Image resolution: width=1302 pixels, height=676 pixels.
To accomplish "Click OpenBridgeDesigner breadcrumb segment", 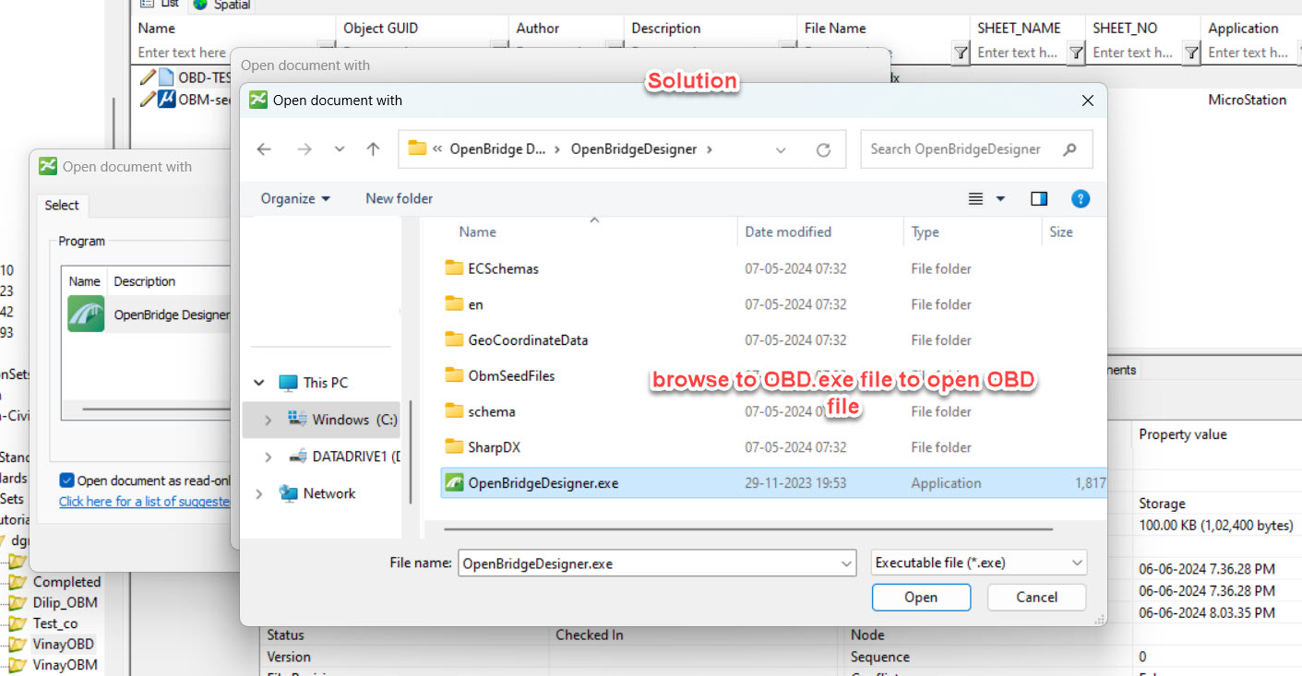I will pyautogui.click(x=634, y=149).
